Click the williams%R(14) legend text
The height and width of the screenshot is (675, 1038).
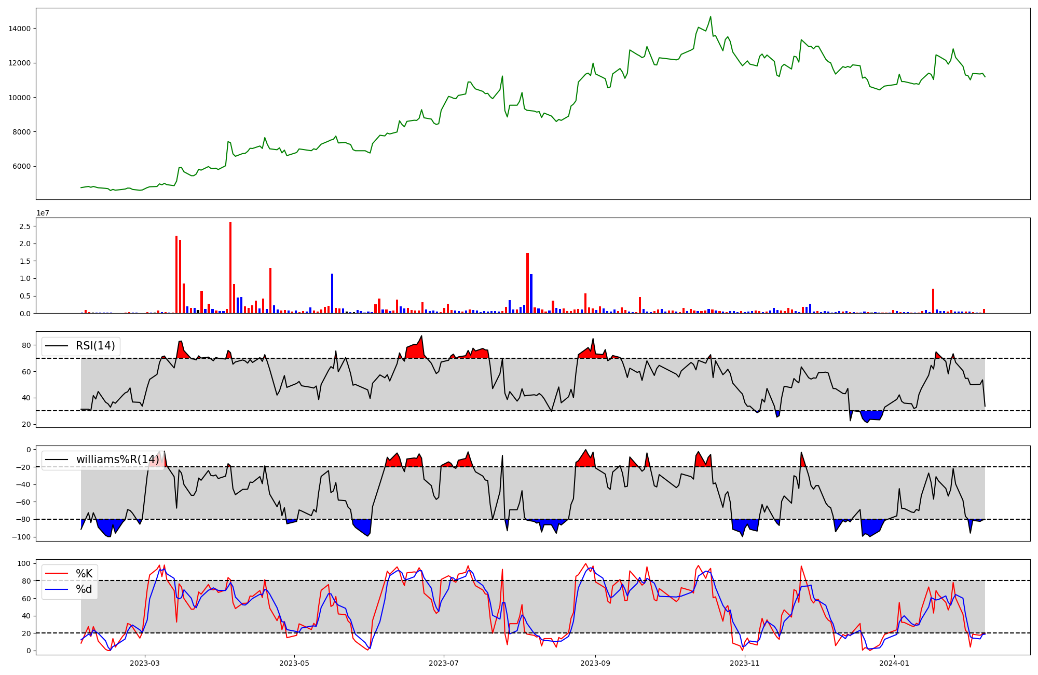pos(118,460)
